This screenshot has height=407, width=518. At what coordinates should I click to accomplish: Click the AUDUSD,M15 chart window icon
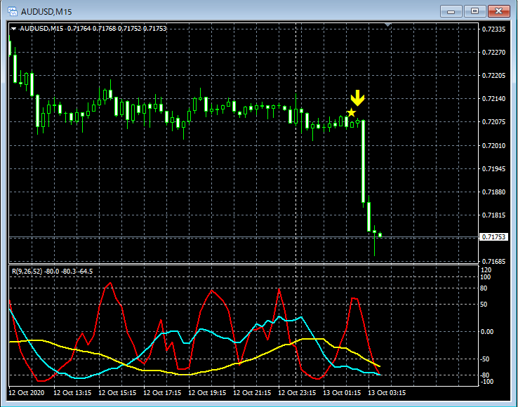[13, 11]
